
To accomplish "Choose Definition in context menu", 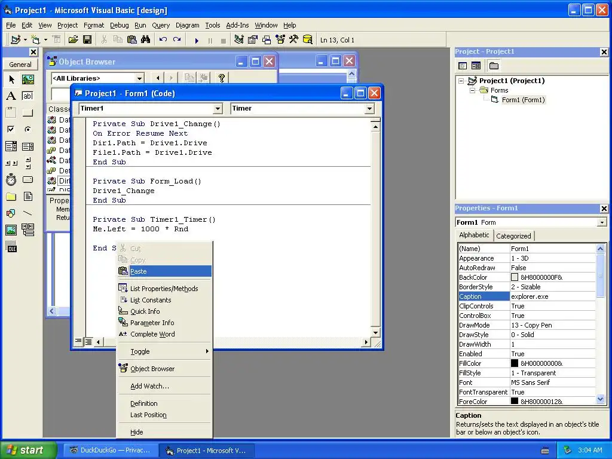I will 164,403.
